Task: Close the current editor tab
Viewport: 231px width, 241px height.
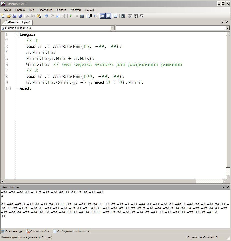Action: 227,22
